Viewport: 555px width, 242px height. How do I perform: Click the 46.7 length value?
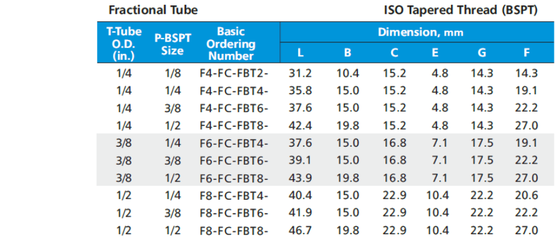coord(300,231)
